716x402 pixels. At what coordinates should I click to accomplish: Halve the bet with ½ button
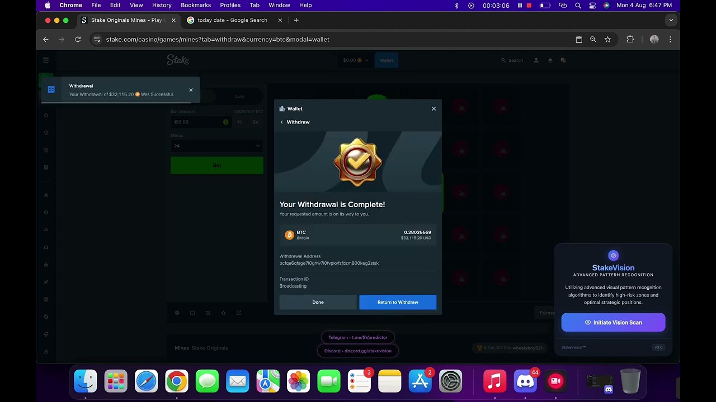click(239, 122)
